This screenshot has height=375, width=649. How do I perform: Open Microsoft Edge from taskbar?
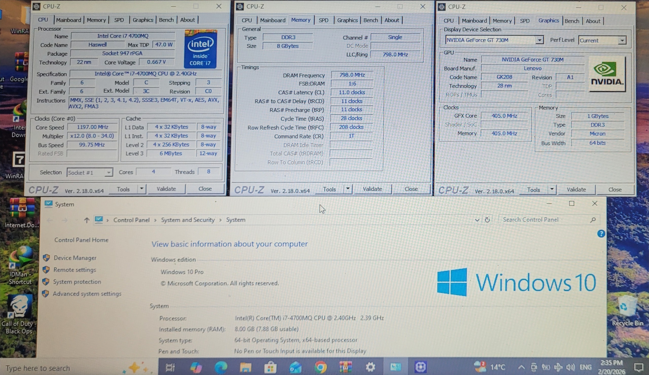tap(221, 367)
